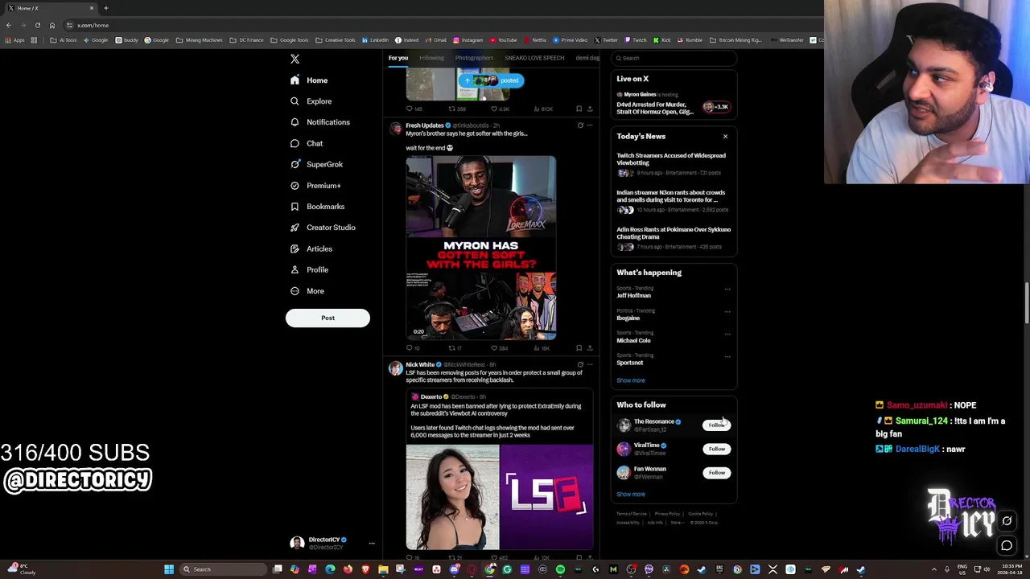Screen dimensions: 1030x579
Task: Click the X search field
Action: [674, 58]
